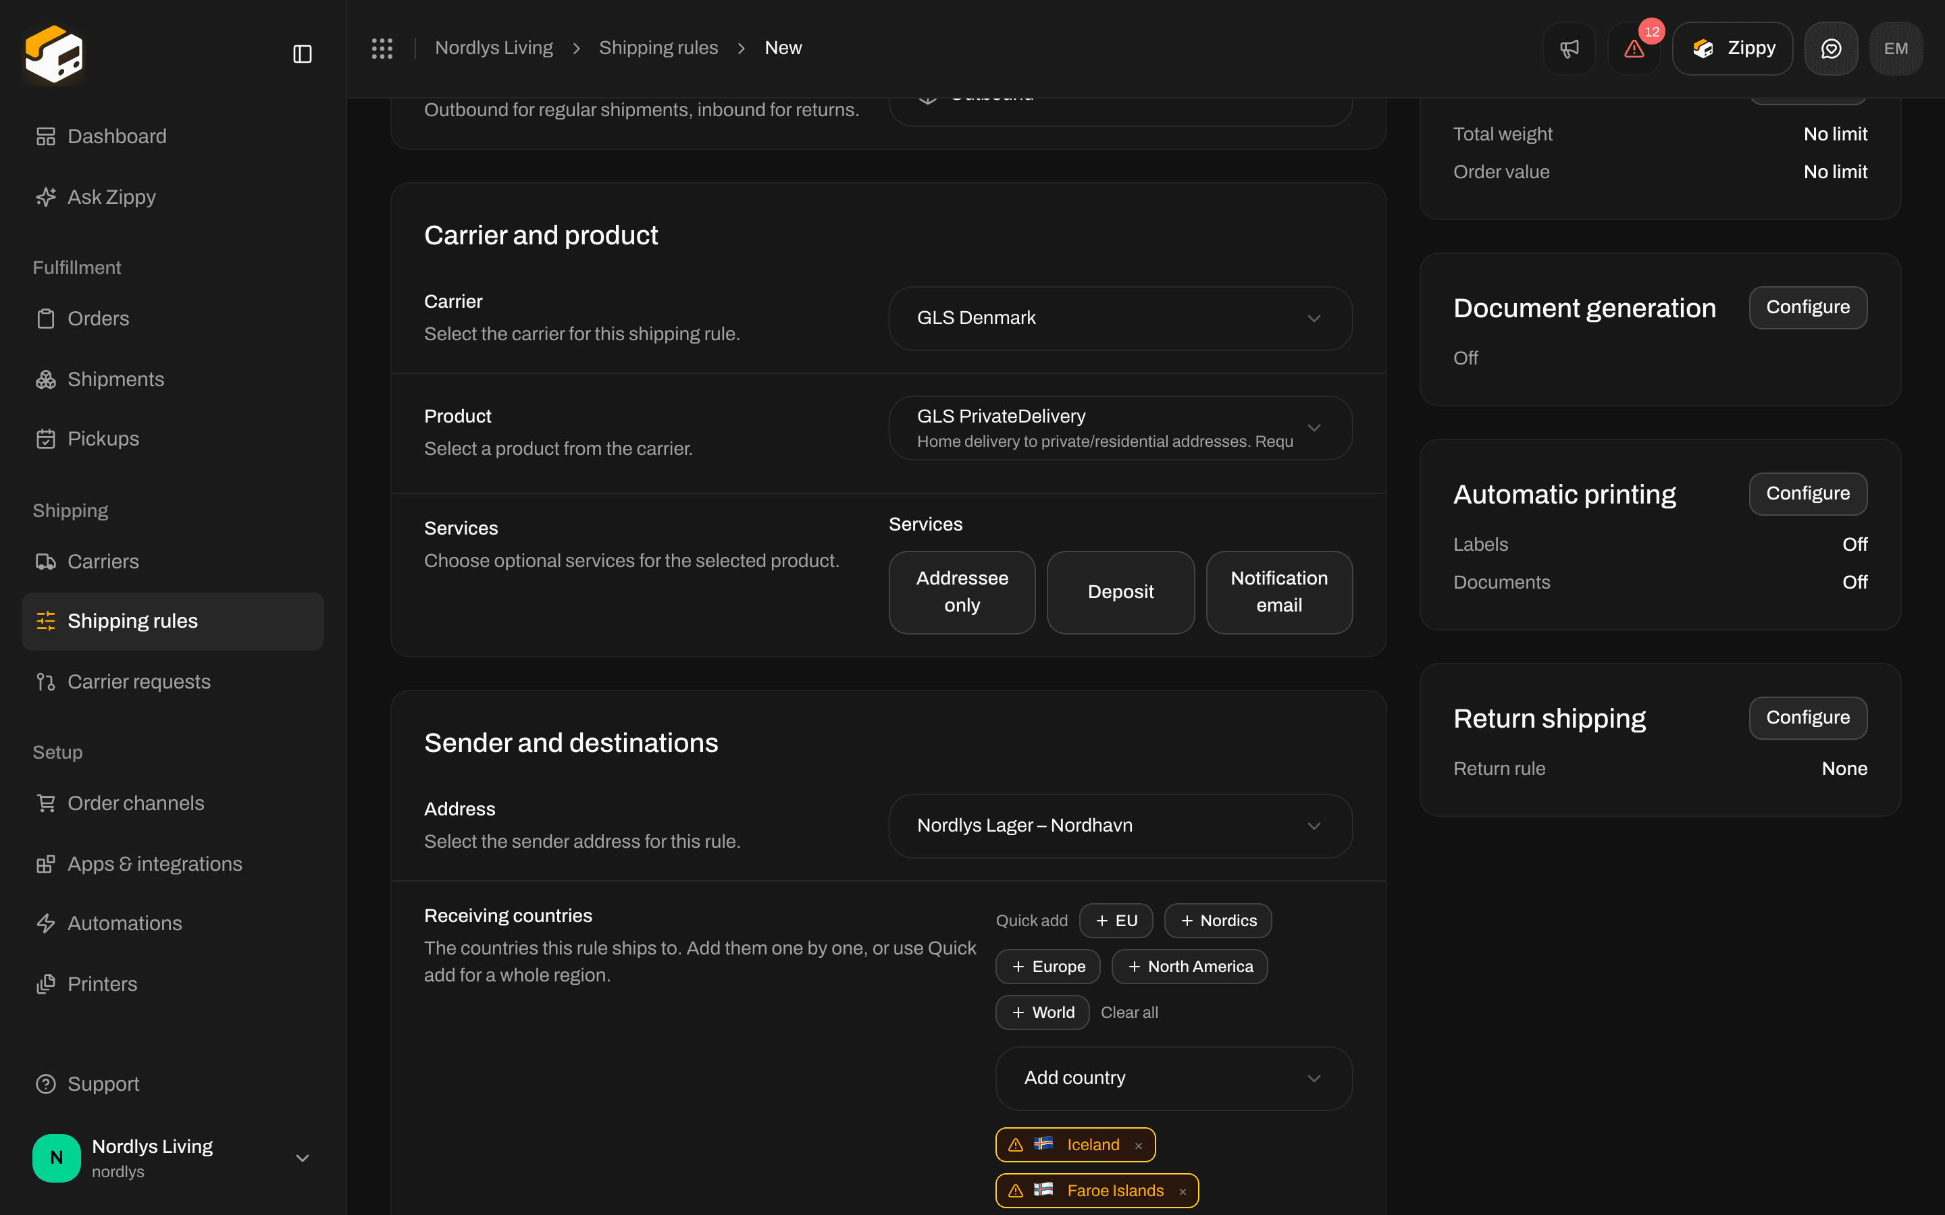Open the Dashboard page
The image size is (1945, 1215).
(173, 136)
